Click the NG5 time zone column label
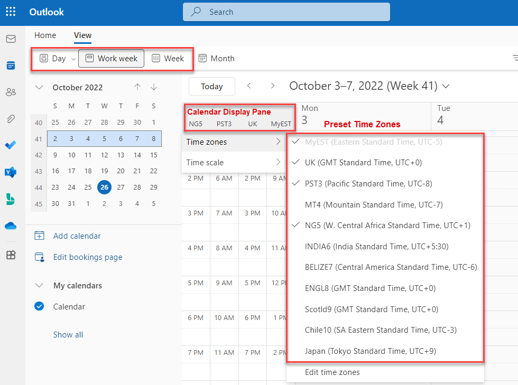518x385 pixels. [x=196, y=124]
